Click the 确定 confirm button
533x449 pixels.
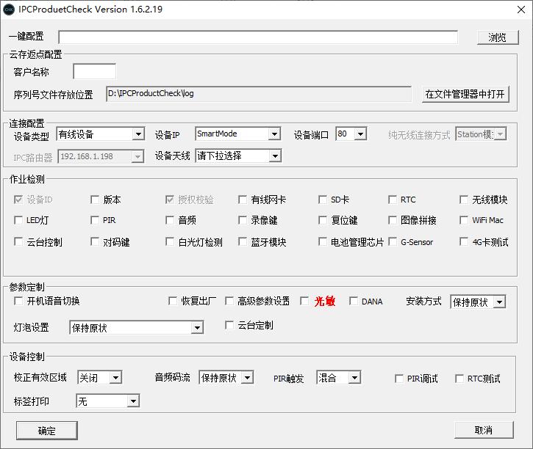[x=46, y=430]
